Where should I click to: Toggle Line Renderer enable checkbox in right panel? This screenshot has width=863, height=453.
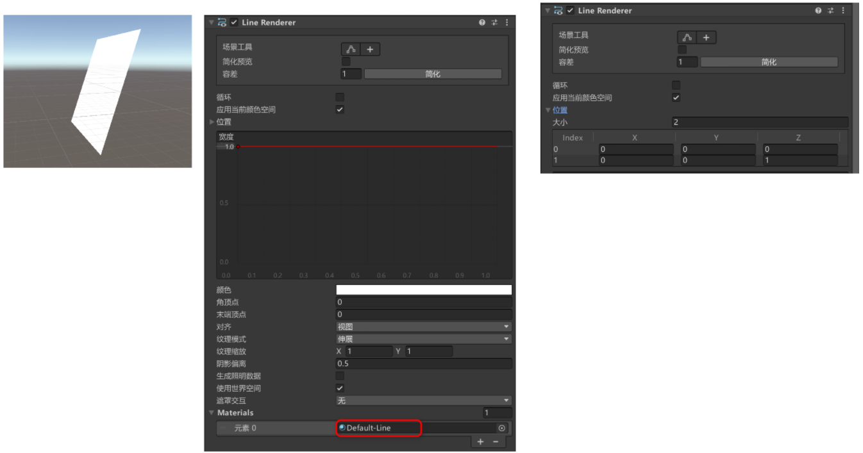(x=570, y=10)
